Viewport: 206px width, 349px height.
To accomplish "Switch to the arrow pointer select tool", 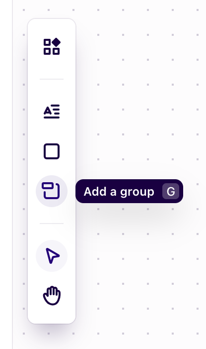I will coord(52,256).
